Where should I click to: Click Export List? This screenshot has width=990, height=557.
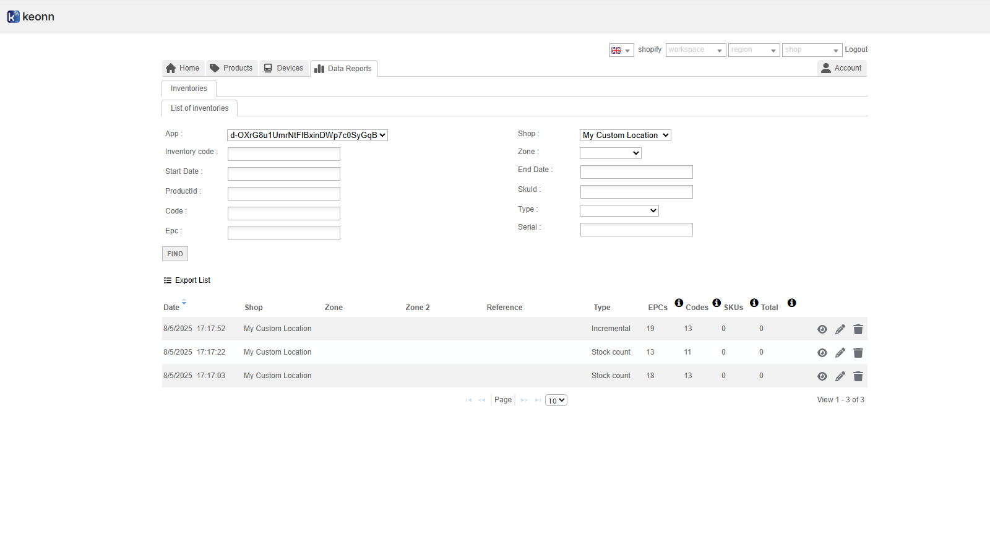click(x=187, y=280)
